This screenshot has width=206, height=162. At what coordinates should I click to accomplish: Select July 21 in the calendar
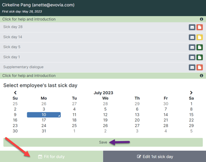click(165, 120)
